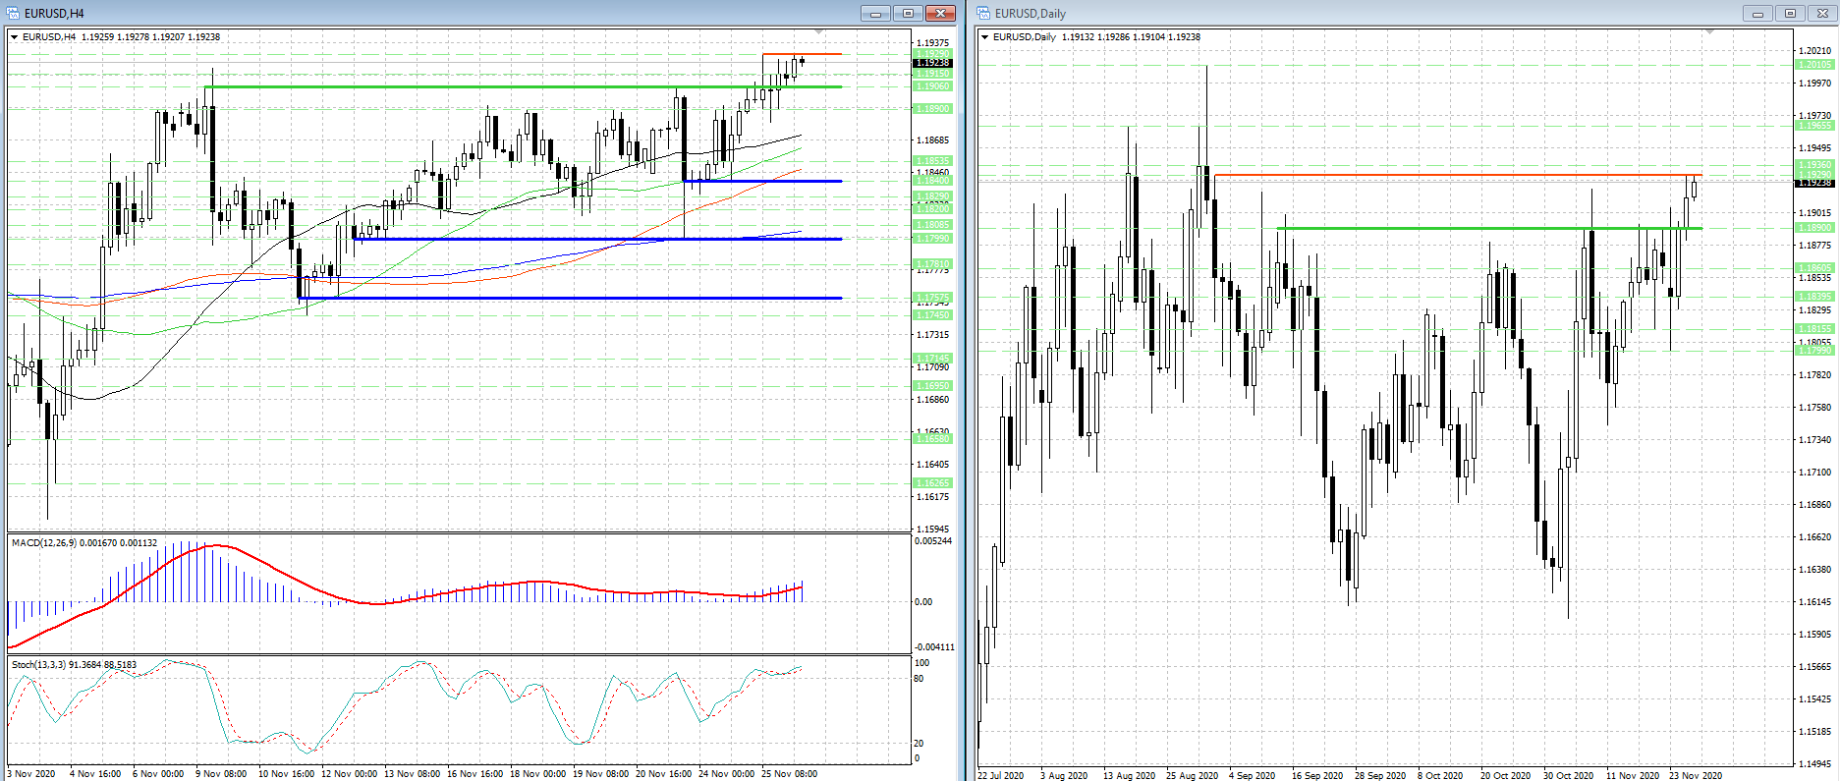Click the EURUSD,H4 window chart icon
Screen dimensions: 1840x781
coord(13,13)
